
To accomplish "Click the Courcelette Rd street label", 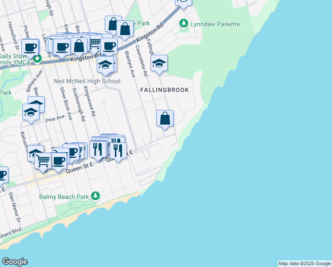I will (x=142, y=61).
